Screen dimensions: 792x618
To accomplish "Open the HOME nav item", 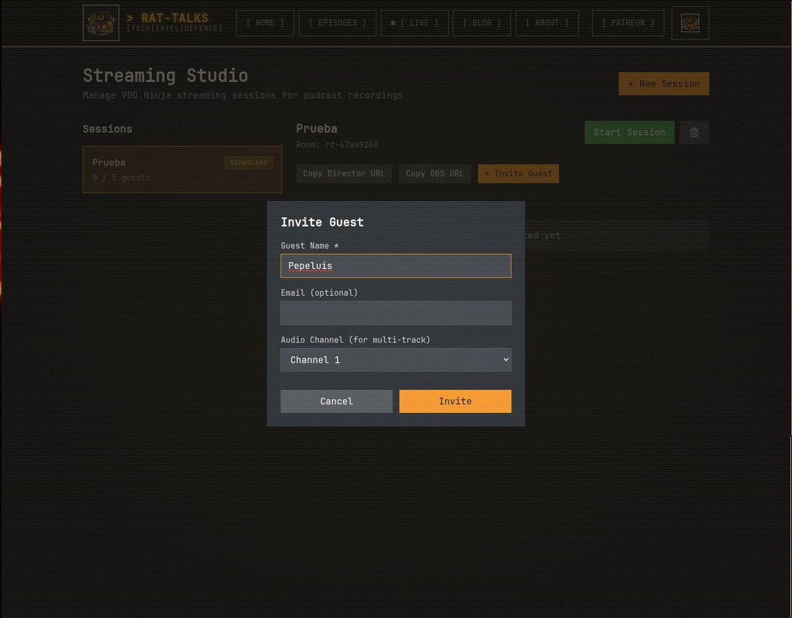I will [265, 23].
